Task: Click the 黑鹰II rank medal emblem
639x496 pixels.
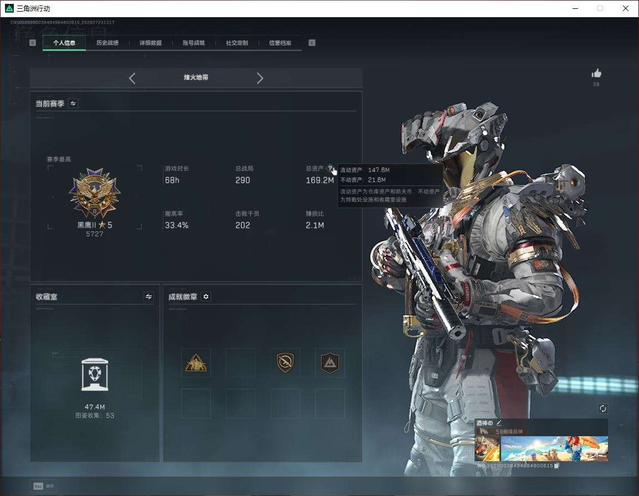Action: pyautogui.click(x=95, y=193)
